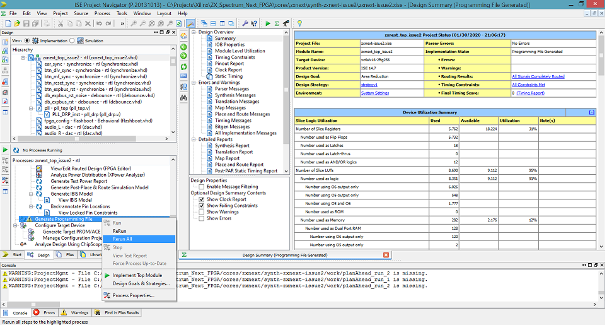The image size is (607, 325).
Task: Choose Rerun All from context menu
Action: [139, 239]
